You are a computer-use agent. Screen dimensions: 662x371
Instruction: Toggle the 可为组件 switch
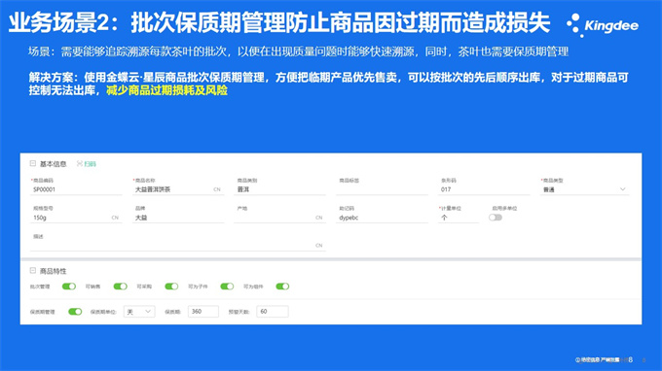pos(282,287)
